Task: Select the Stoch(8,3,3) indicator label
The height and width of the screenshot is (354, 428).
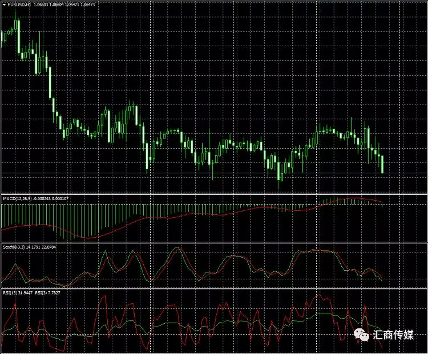Action: click(x=14, y=247)
